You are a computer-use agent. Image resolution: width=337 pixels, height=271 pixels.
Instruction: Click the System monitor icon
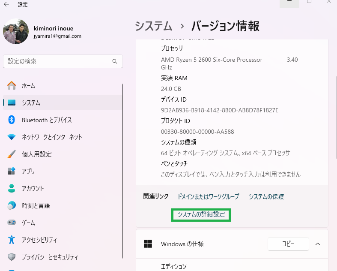click(x=12, y=102)
